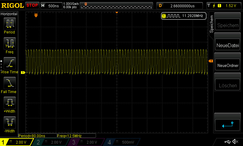
Task: Click the Löschen button
Action: (228, 85)
